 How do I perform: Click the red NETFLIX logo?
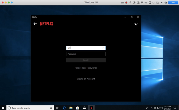(46, 24)
